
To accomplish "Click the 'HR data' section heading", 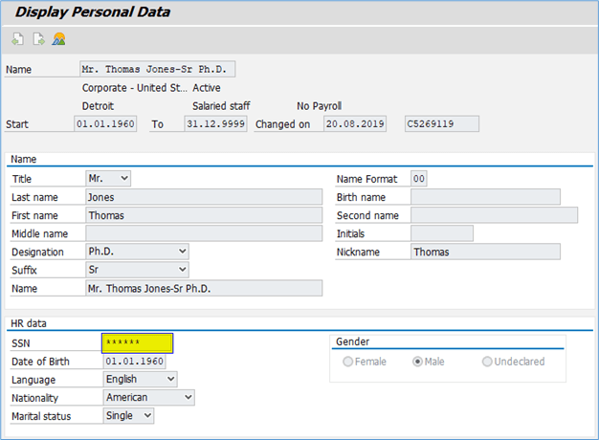I will (29, 323).
